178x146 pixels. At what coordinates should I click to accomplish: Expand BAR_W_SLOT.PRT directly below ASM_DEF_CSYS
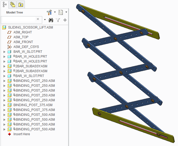point(4,52)
